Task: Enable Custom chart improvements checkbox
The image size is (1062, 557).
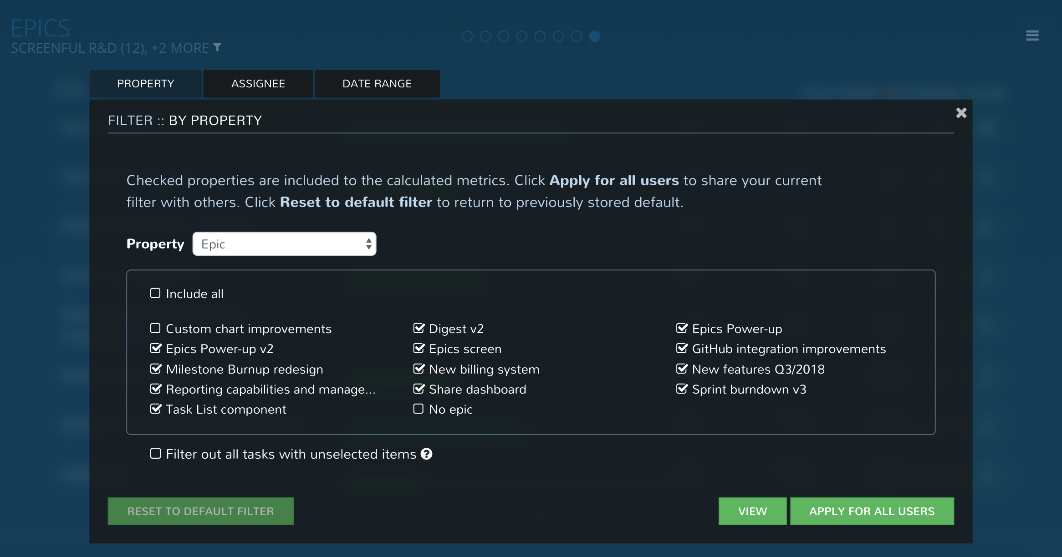Action: pyautogui.click(x=155, y=328)
